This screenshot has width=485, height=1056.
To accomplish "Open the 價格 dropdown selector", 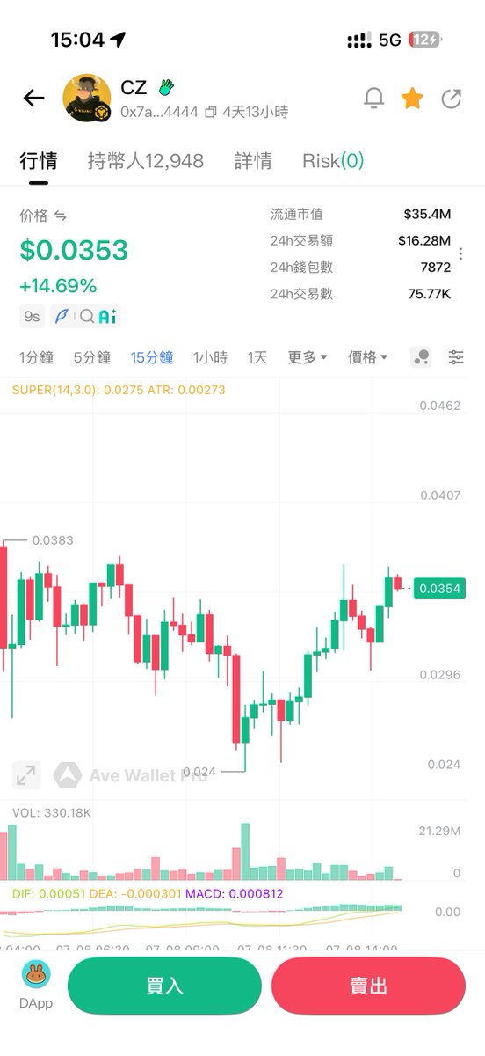I will [x=368, y=357].
